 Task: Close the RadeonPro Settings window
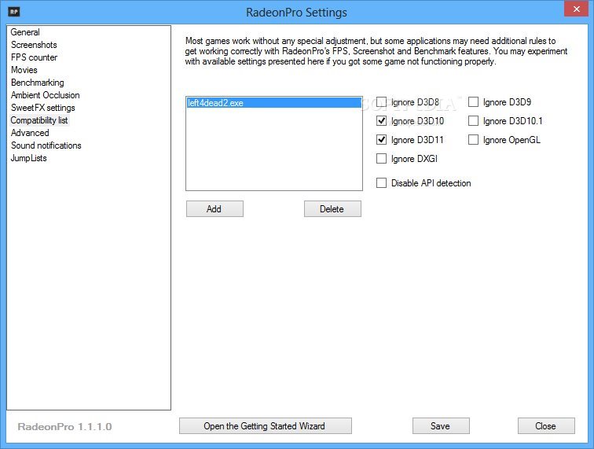pyautogui.click(x=576, y=9)
